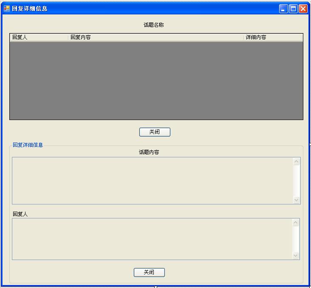Sort by the 回复人 column header

pyautogui.click(x=38, y=37)
